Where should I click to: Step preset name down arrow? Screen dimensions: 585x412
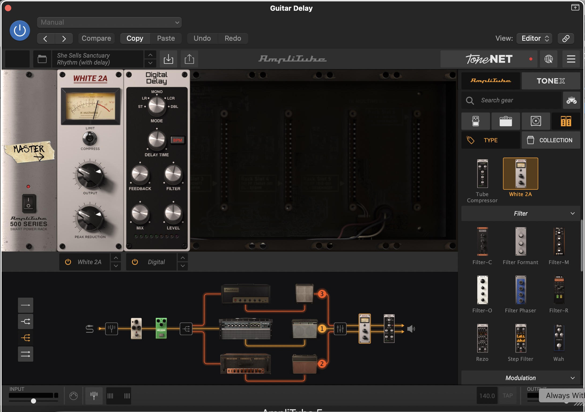click(150, 63)
